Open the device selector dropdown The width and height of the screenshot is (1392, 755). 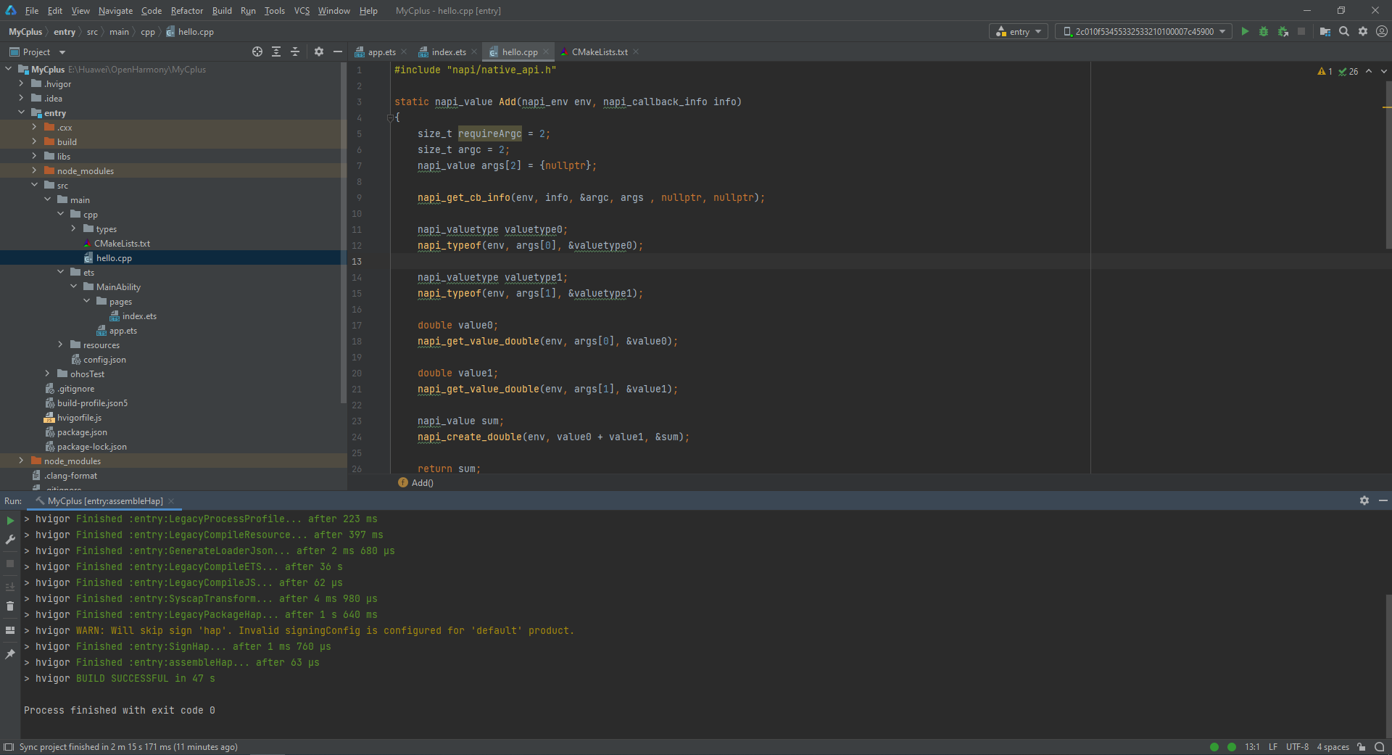point(1143,31)
